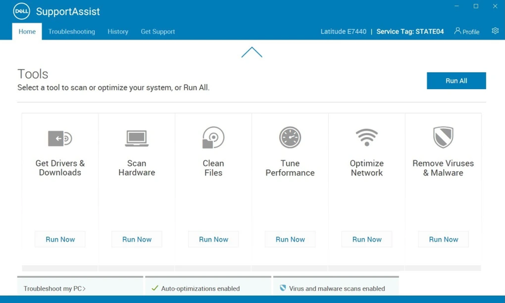Expand Troubleshoot my PC
The width and height of the screenshot is (505, 303).
pos(54,288)
